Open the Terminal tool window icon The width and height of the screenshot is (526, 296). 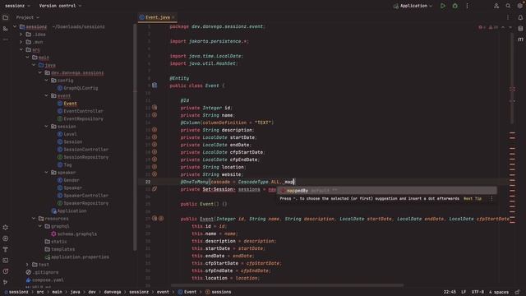(6, 261)
